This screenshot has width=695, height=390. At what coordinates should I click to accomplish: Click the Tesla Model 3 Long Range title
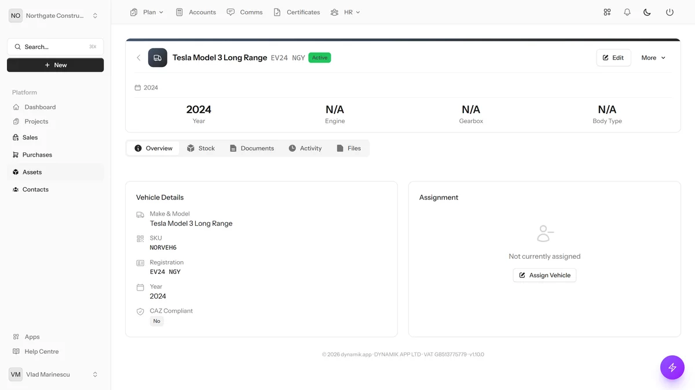tap(220, 58)
